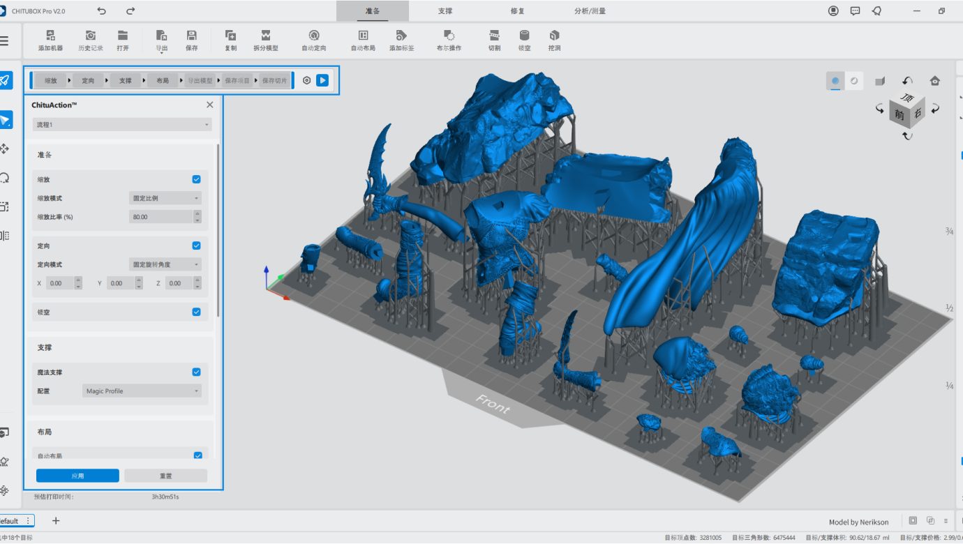Select the pointer selection tool in sidebar
963x544 pixels.
(x=5, y=120)
